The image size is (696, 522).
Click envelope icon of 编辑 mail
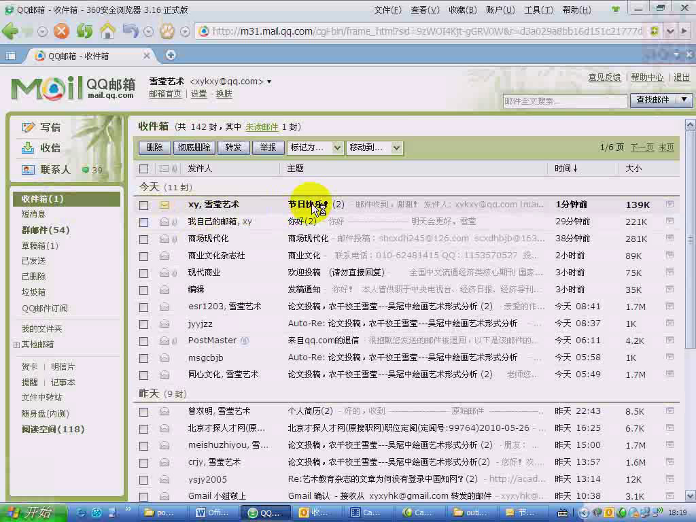click(x=164, y=290)
